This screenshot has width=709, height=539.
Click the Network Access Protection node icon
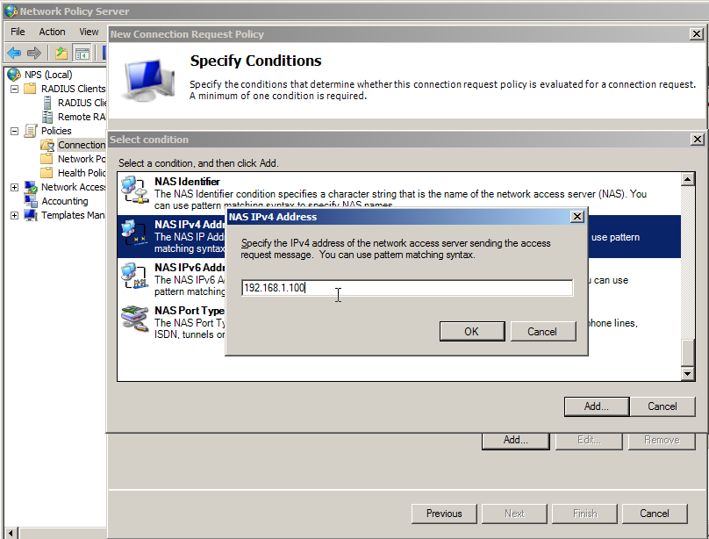point(29,186)
